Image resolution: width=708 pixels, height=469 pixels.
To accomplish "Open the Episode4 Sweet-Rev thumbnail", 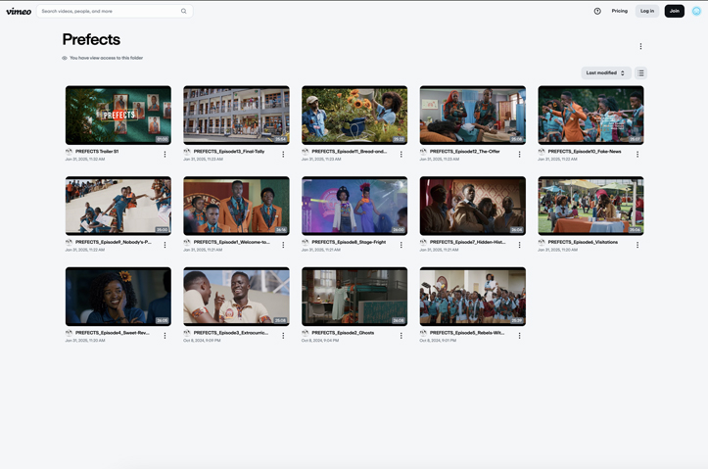I will coord(118,297).
